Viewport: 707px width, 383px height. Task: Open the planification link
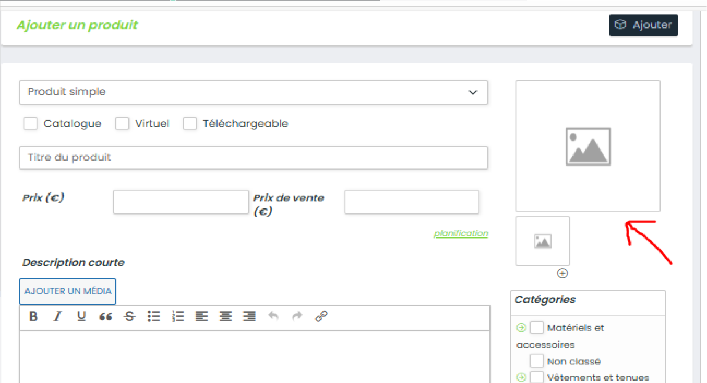[x=461, y=234]
